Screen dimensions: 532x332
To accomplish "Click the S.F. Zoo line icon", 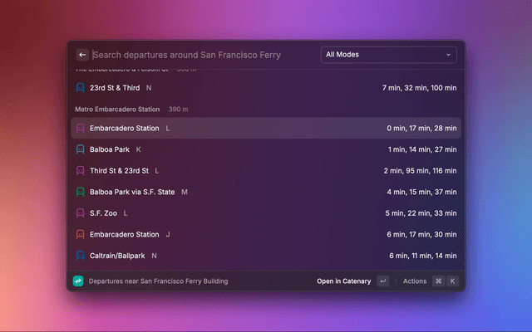I will [x=81, y=213].
